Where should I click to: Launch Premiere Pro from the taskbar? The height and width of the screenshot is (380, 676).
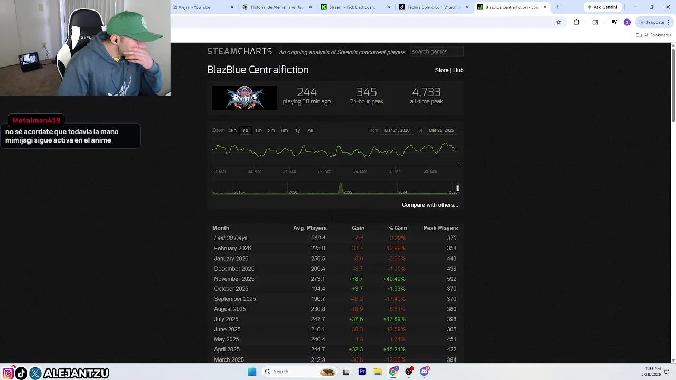pos(362,372)
